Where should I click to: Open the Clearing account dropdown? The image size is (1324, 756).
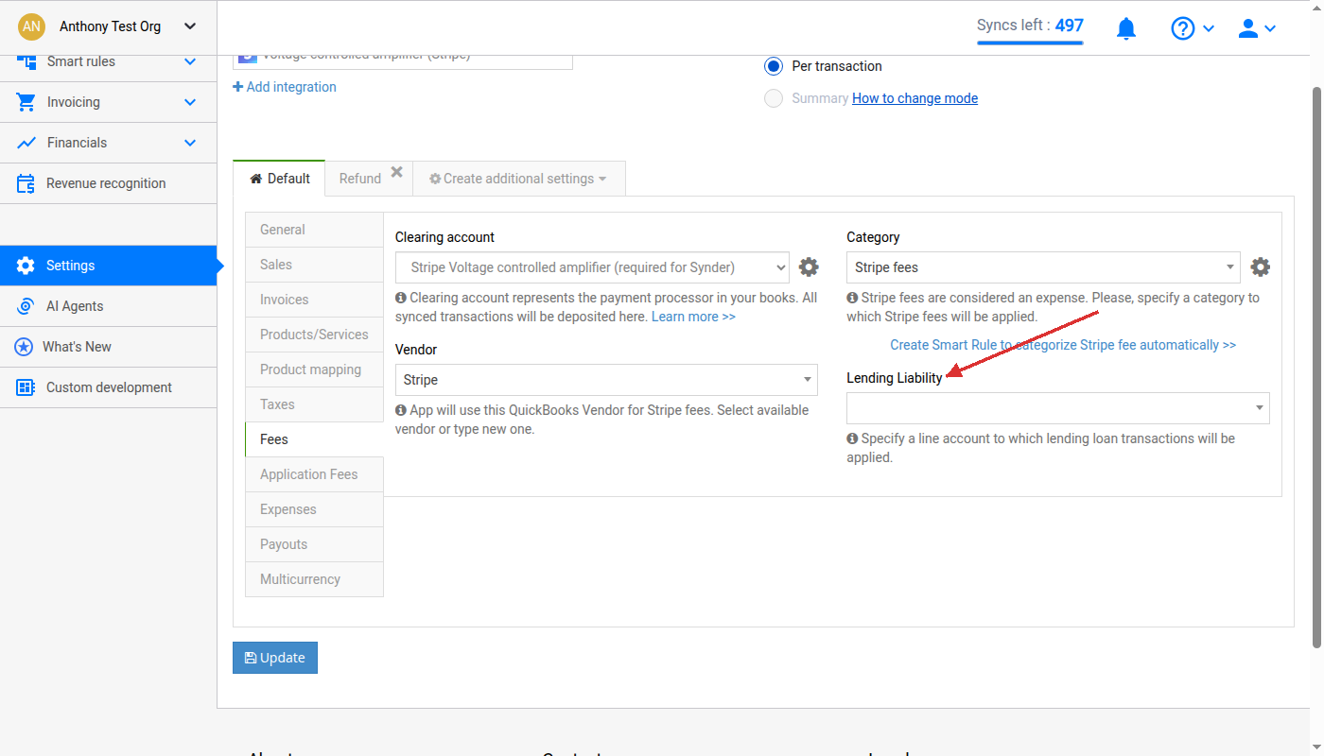pyautogui.click(x=592, y=267)
